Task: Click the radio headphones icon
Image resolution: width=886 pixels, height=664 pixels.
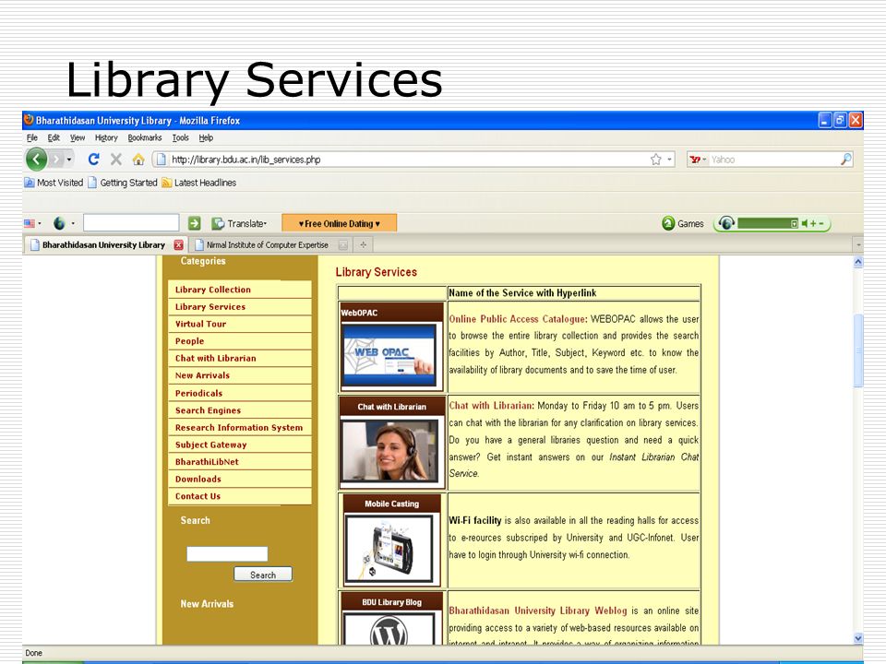Action: [726, 223]
